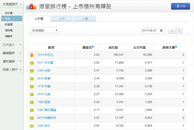Screen dimensions: 194x130
Task: Open stock link 6215 和椿科技
Action: tap(47, 118)
